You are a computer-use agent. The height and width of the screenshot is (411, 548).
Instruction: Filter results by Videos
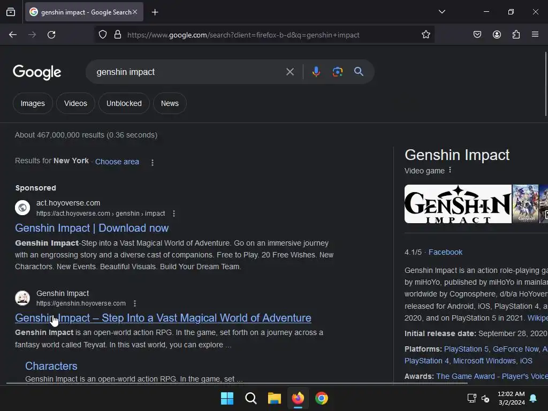[x=75, y=103]
